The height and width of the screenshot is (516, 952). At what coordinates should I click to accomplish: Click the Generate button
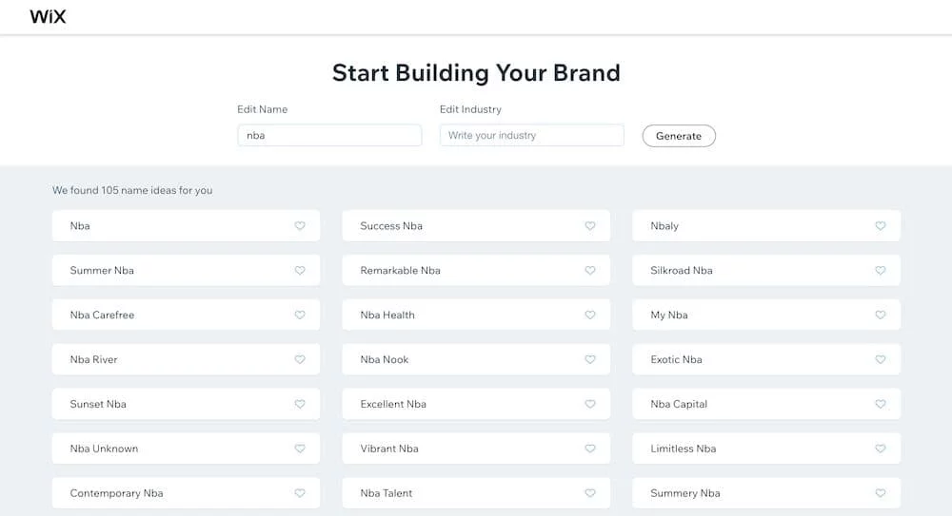[679, 136]
